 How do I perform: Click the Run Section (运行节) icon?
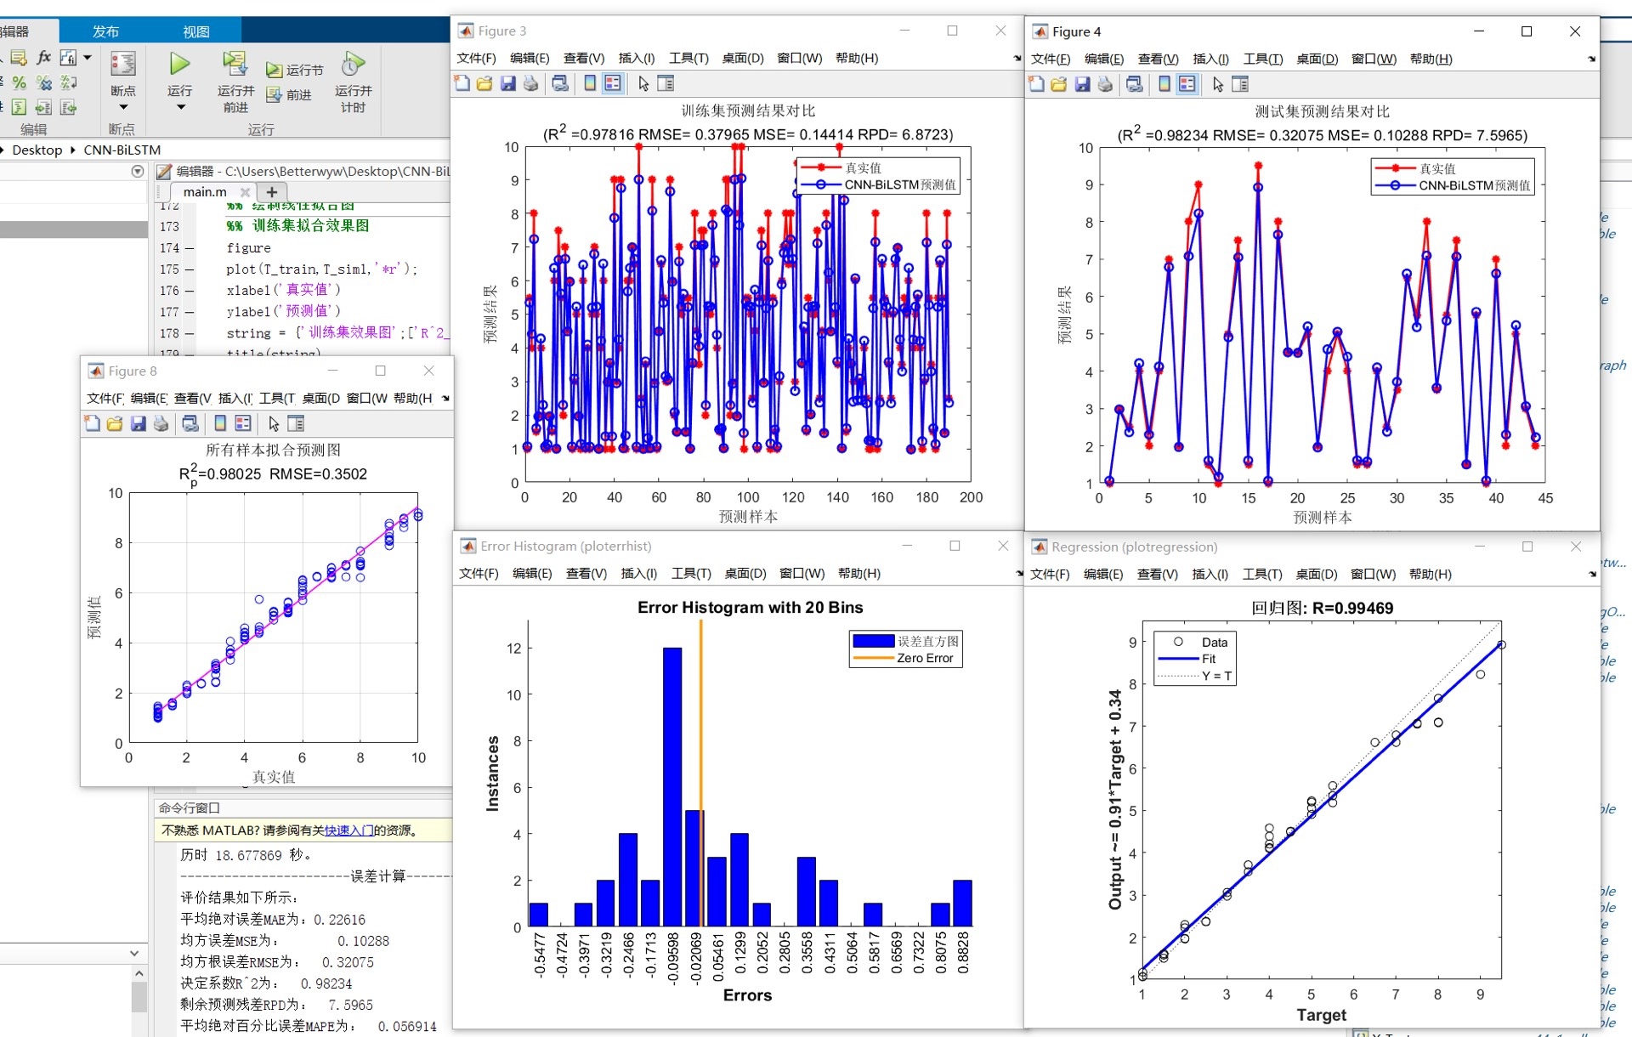(275, 70)
